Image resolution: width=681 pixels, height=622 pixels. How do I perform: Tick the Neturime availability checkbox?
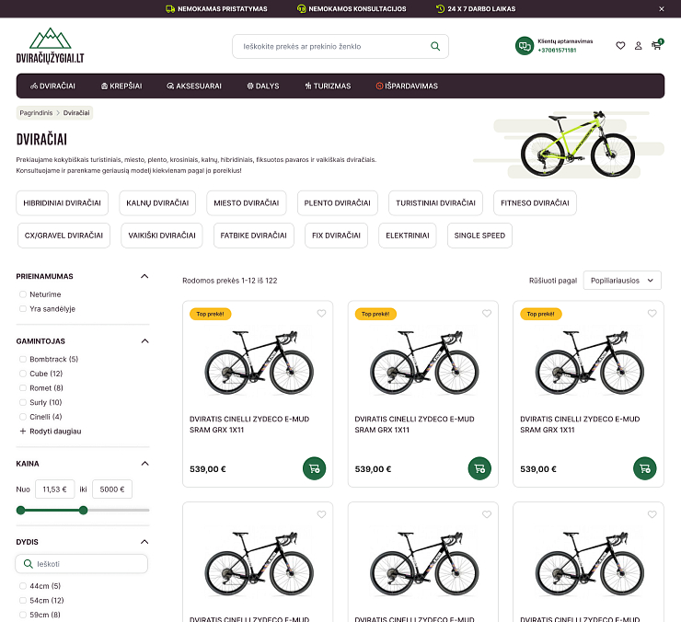coord(23,294)
